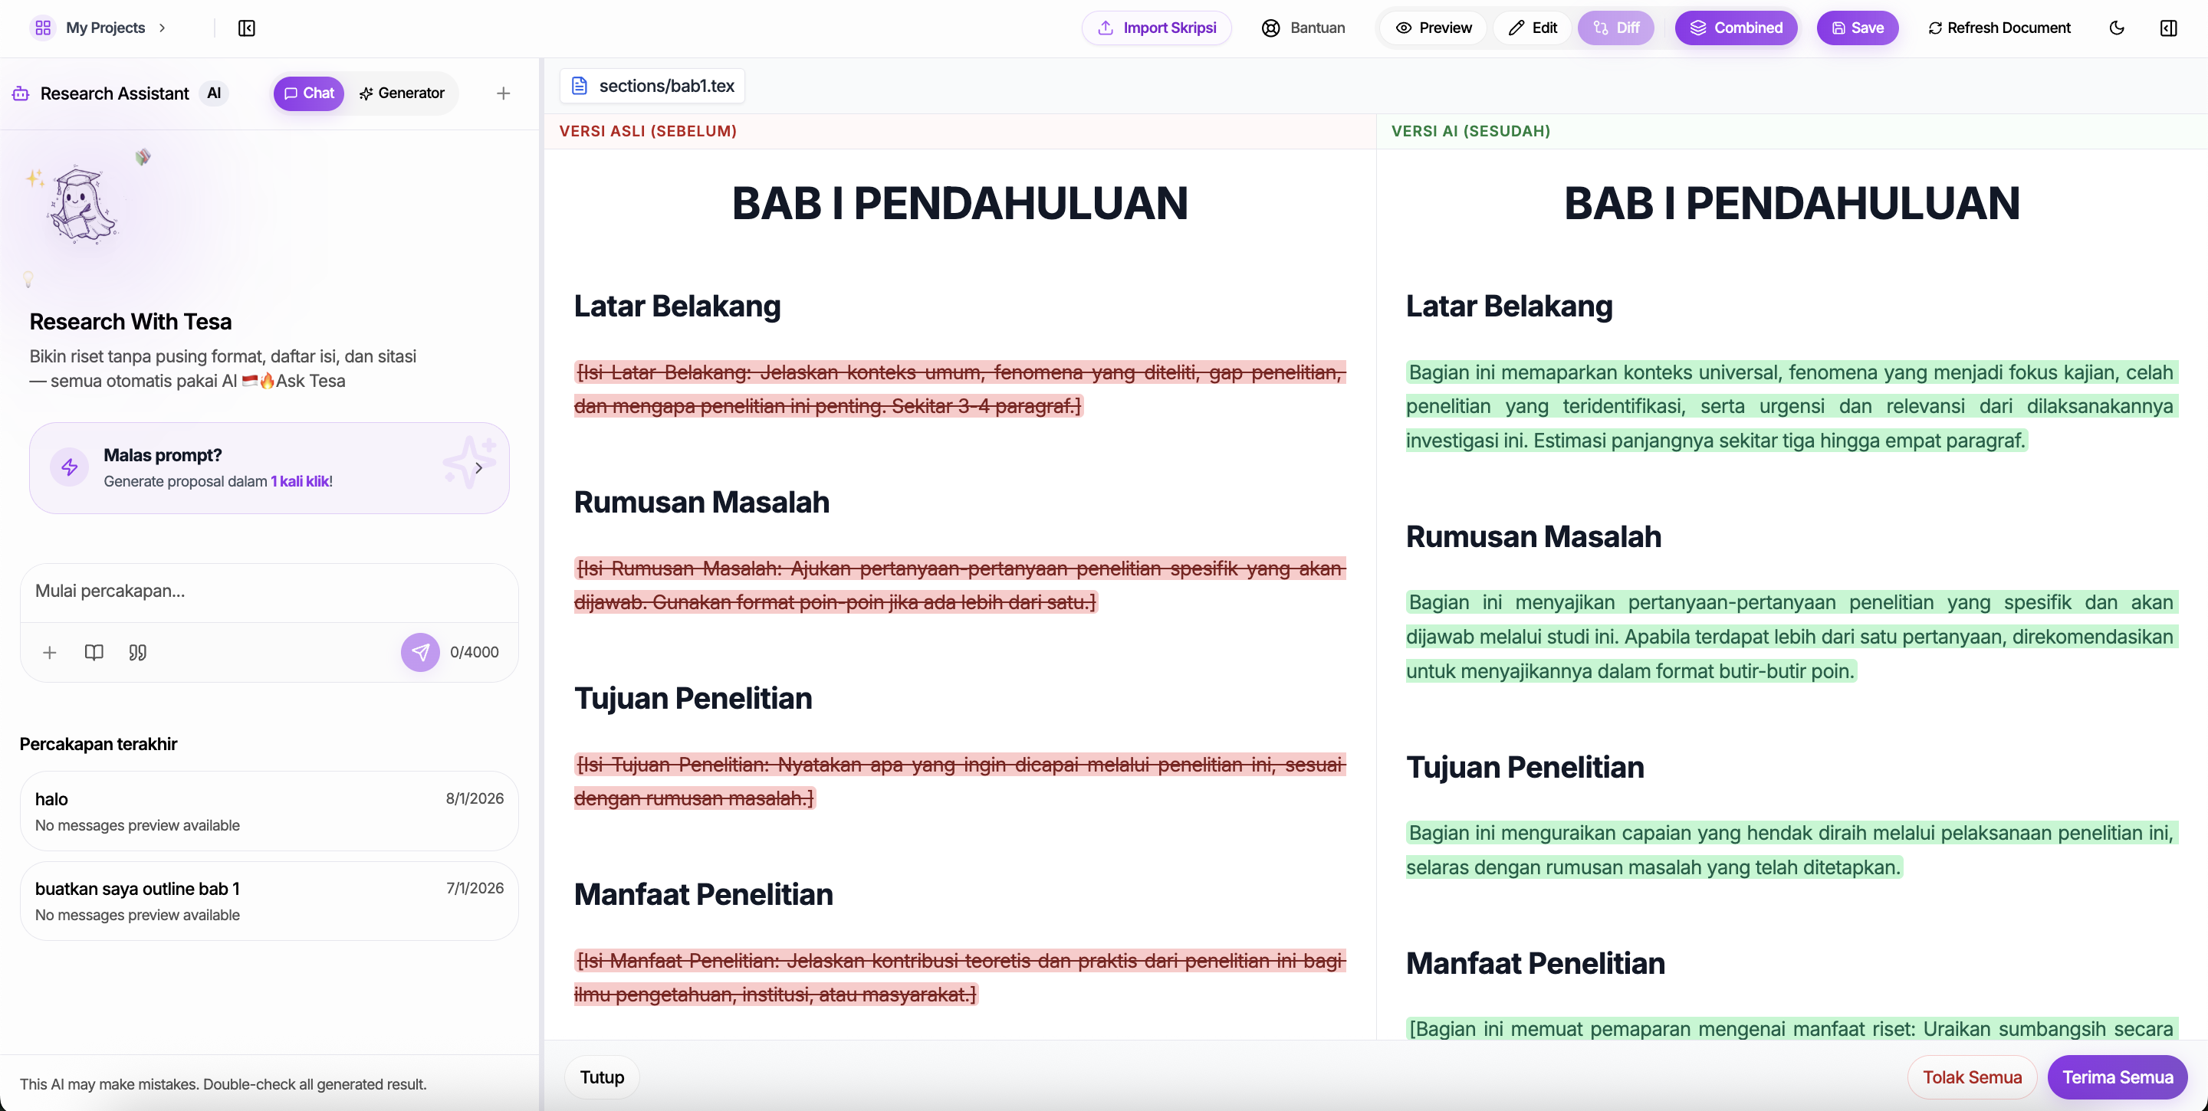Reject all changes with Tolak Semua
2208x1111 pixels.
point(1971,1077)
